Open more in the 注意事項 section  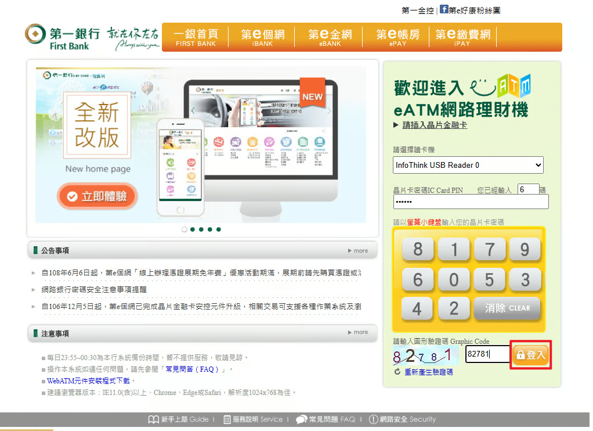pyautogui.click(x=358, y=332)
